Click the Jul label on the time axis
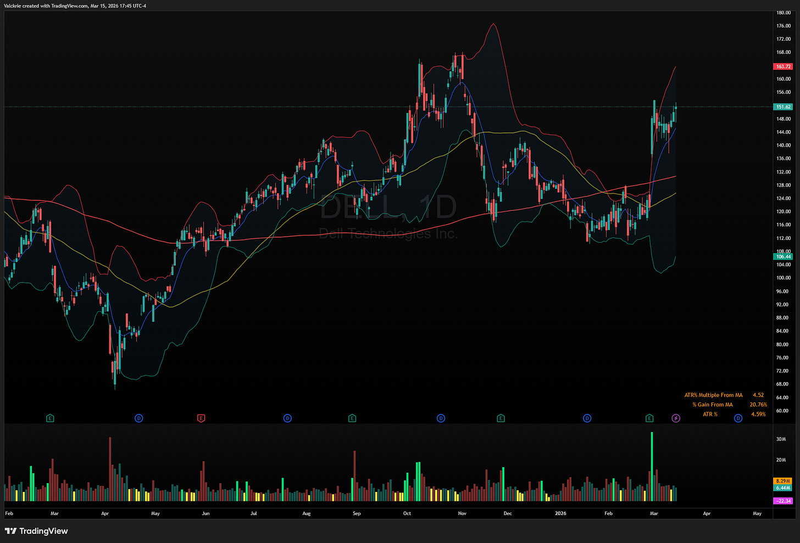800x543 pixels. coord(253,514)
